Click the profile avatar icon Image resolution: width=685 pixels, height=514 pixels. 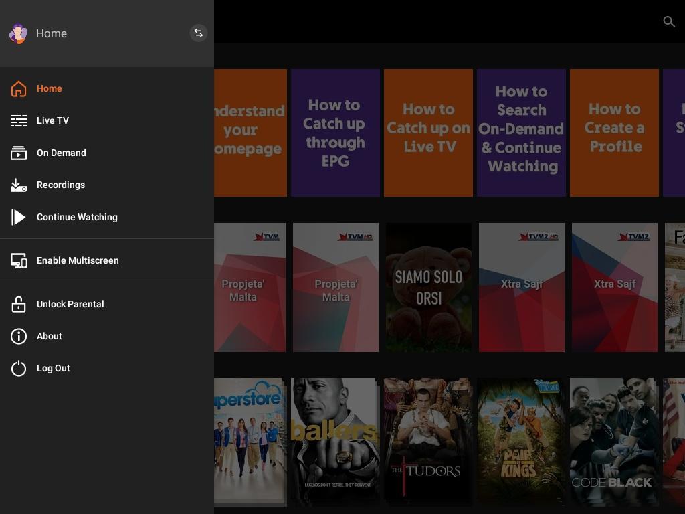click(x=18, y=33)
